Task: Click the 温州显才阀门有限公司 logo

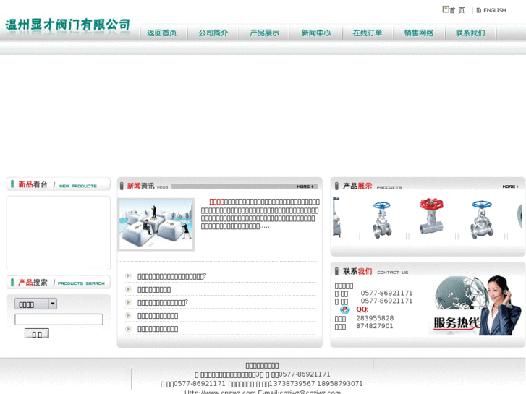Action: (67, 25)
